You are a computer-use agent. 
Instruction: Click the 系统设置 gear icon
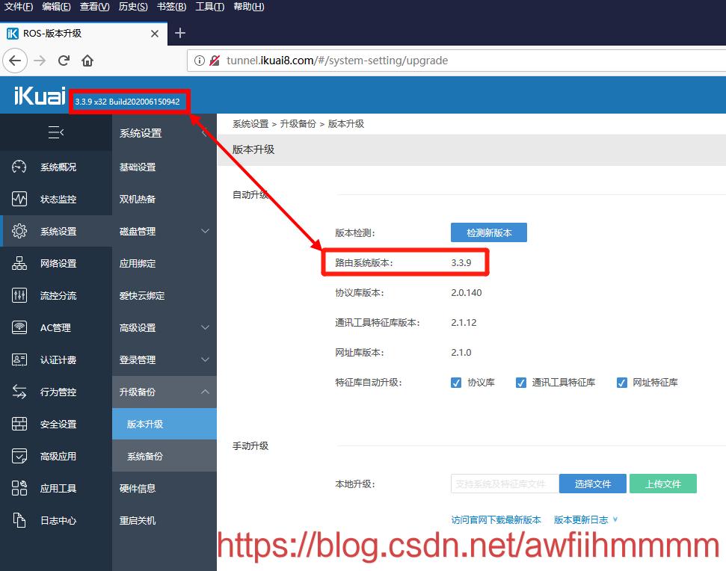point(19,231)
